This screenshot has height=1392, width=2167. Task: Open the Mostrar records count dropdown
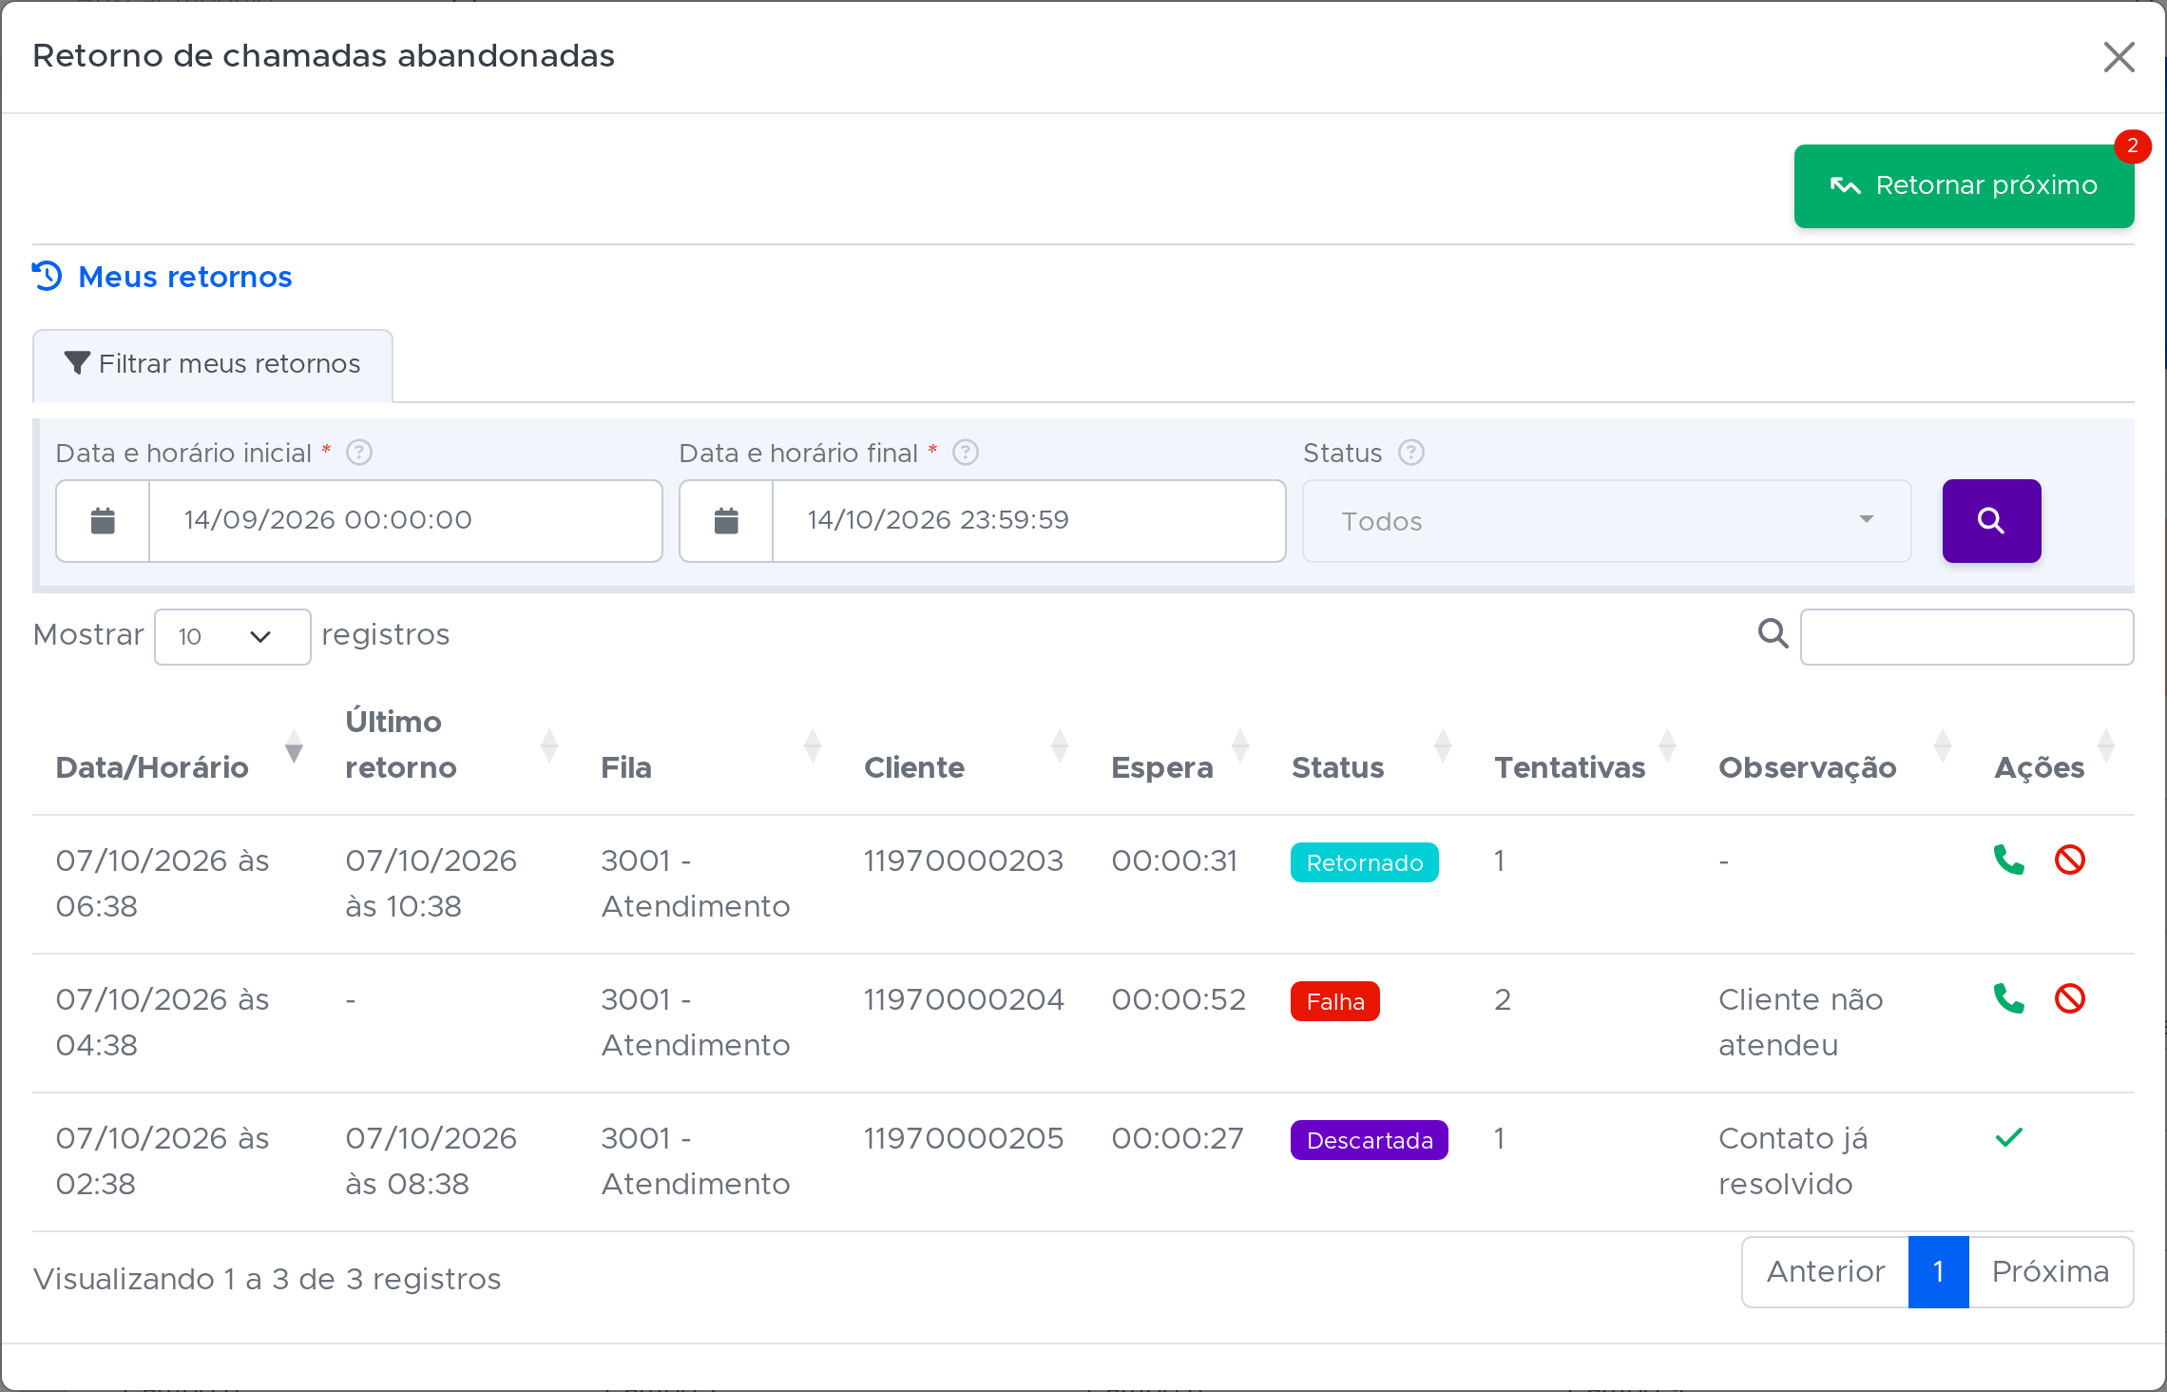click(x=233, y=637)
